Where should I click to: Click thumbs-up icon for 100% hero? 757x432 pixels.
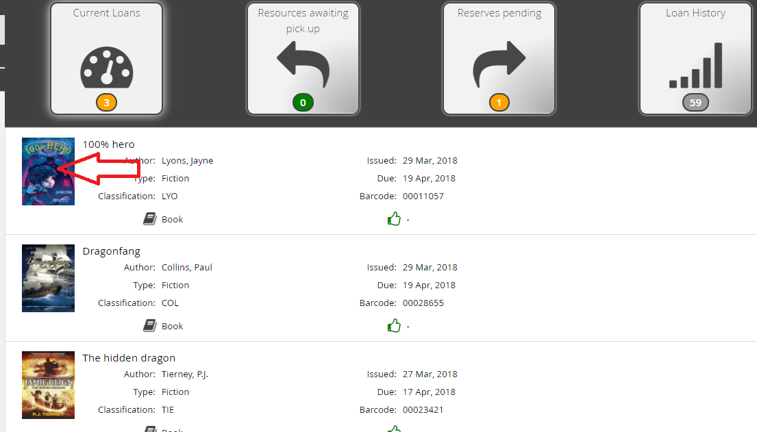[394, 219]
